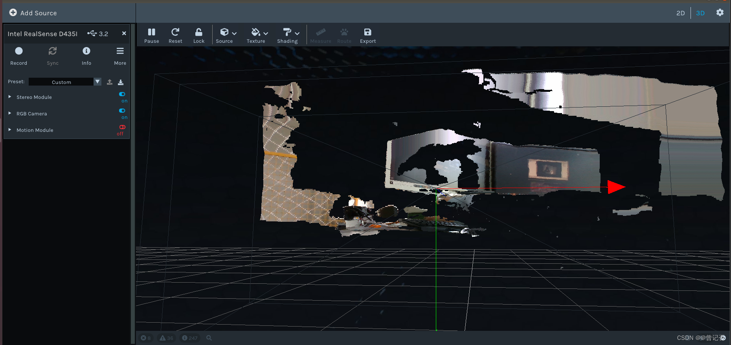Open the More hamburger menu
Image resolution: width=731 pixels, height=345 pixels.
pyautogui.click(x=120, y=56)
